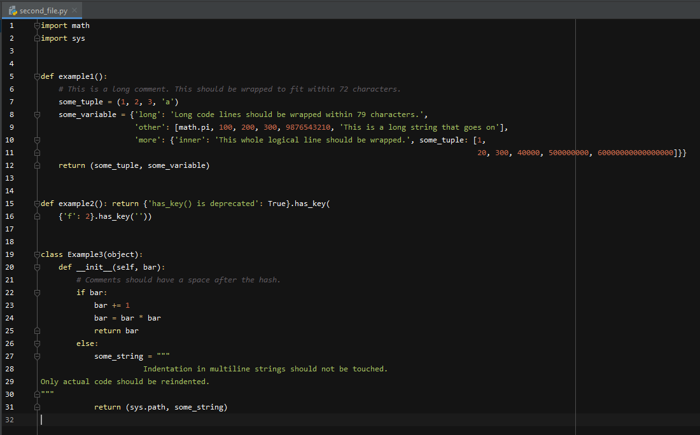Screen dimensions: 700x435
Task: Click the string 'This is a long string that goes on'
Action: [x=419, y=127]
